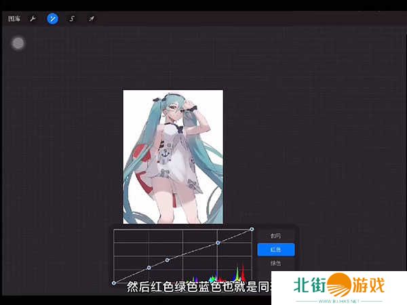This screenshot has width=407, height=305.
Task: Click the fourth curve control point from left
Action: tap(218, 242)
